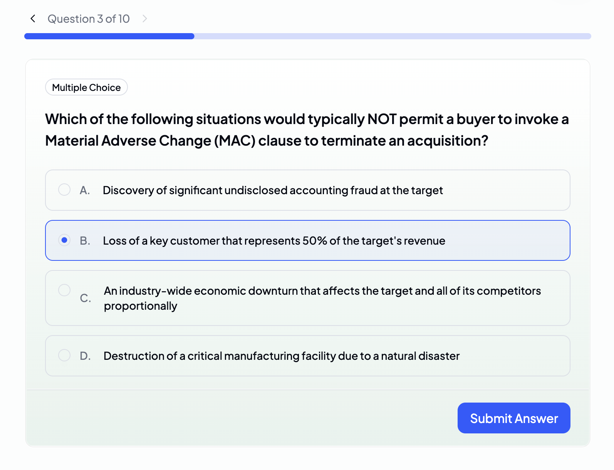
Task: Click option A letter label
Action: pyautogui.click(x=85, y=190)
